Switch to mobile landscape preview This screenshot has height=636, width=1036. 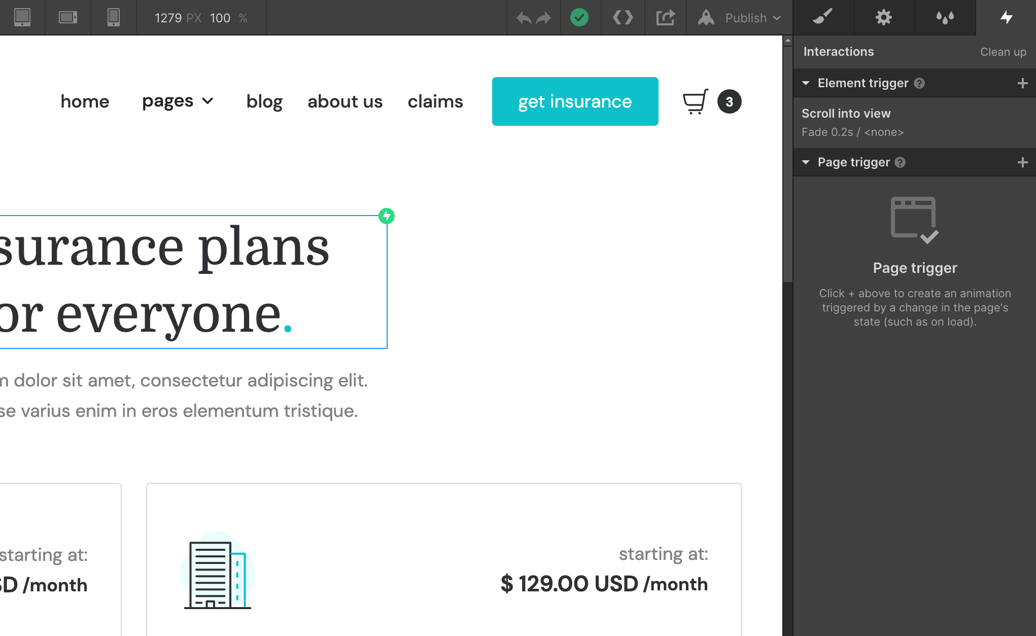coord(113,17)
